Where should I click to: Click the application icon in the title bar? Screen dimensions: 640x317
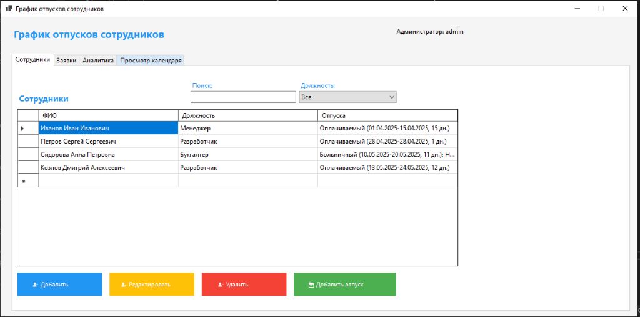[9, 9]
